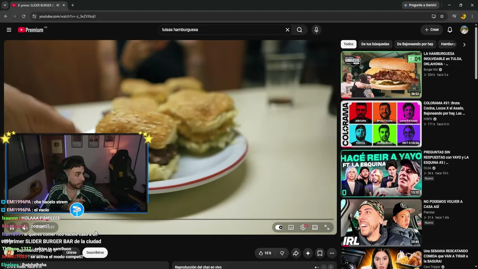
Task: Open the Chrome three-dot menu
Action: [x=472, y=16]
